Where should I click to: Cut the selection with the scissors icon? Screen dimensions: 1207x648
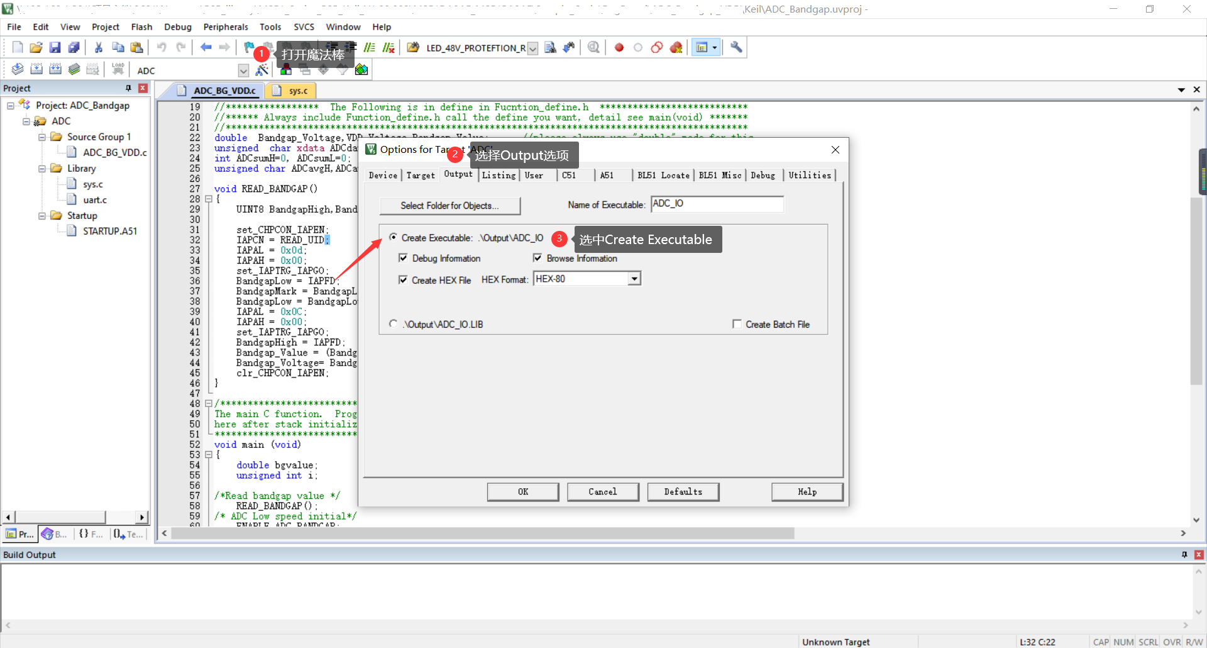(99, 48)
